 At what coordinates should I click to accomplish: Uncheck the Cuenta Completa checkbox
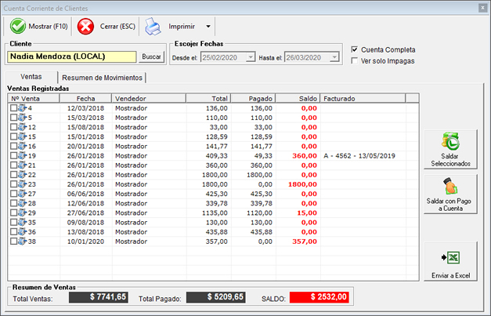coord(355,49)
